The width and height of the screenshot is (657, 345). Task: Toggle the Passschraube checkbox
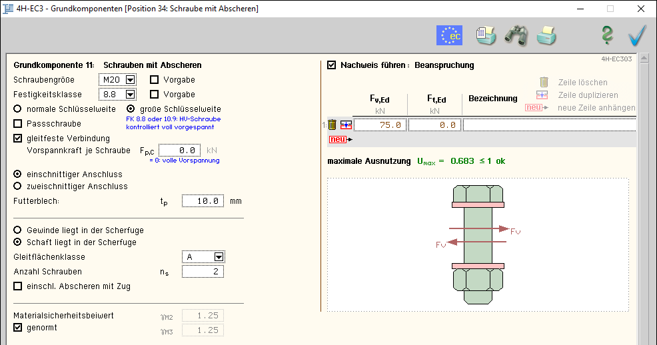pyautogui.click(x=18, y=124)
